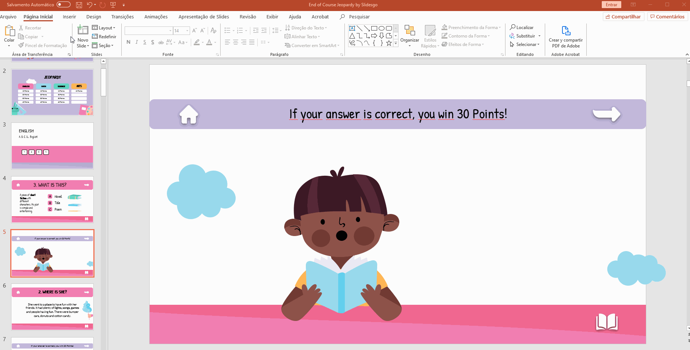Open line spacing dropdown
Image resolution: width=690 pixels, height=350 pixels.
pos(276,31)
